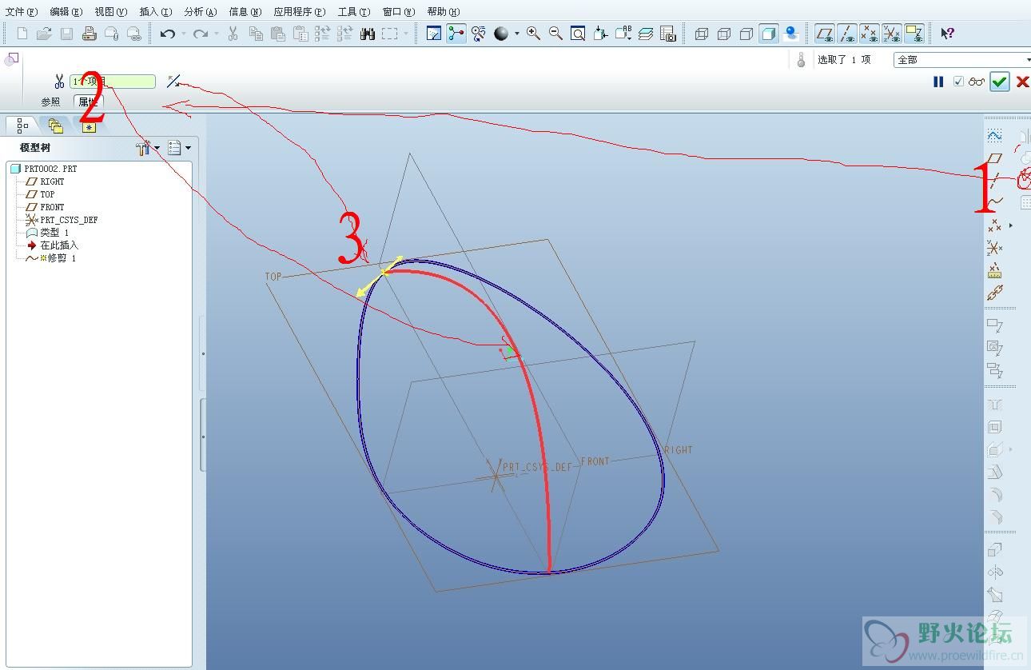Expand the undo history dropdown arrow
The height and width of the screenshot is (670, 1031).
click(184, 34)
